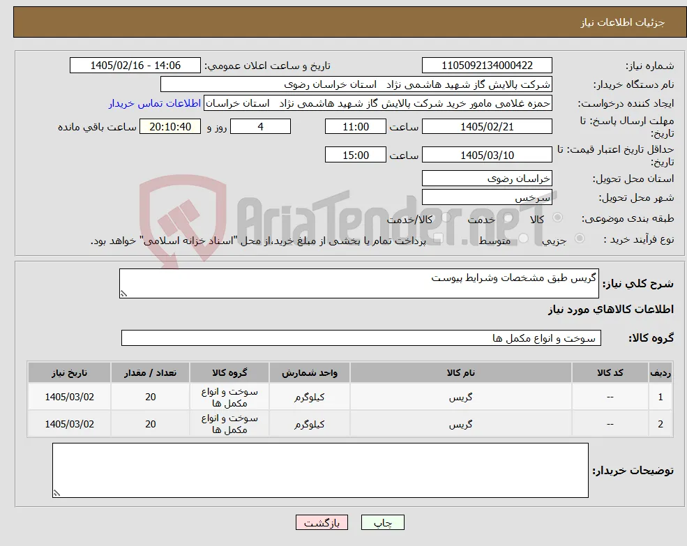This screenshot has width=687, height=546.
Task: Click کیلوگرم unit cell in row 1
Action: point(310,397)
